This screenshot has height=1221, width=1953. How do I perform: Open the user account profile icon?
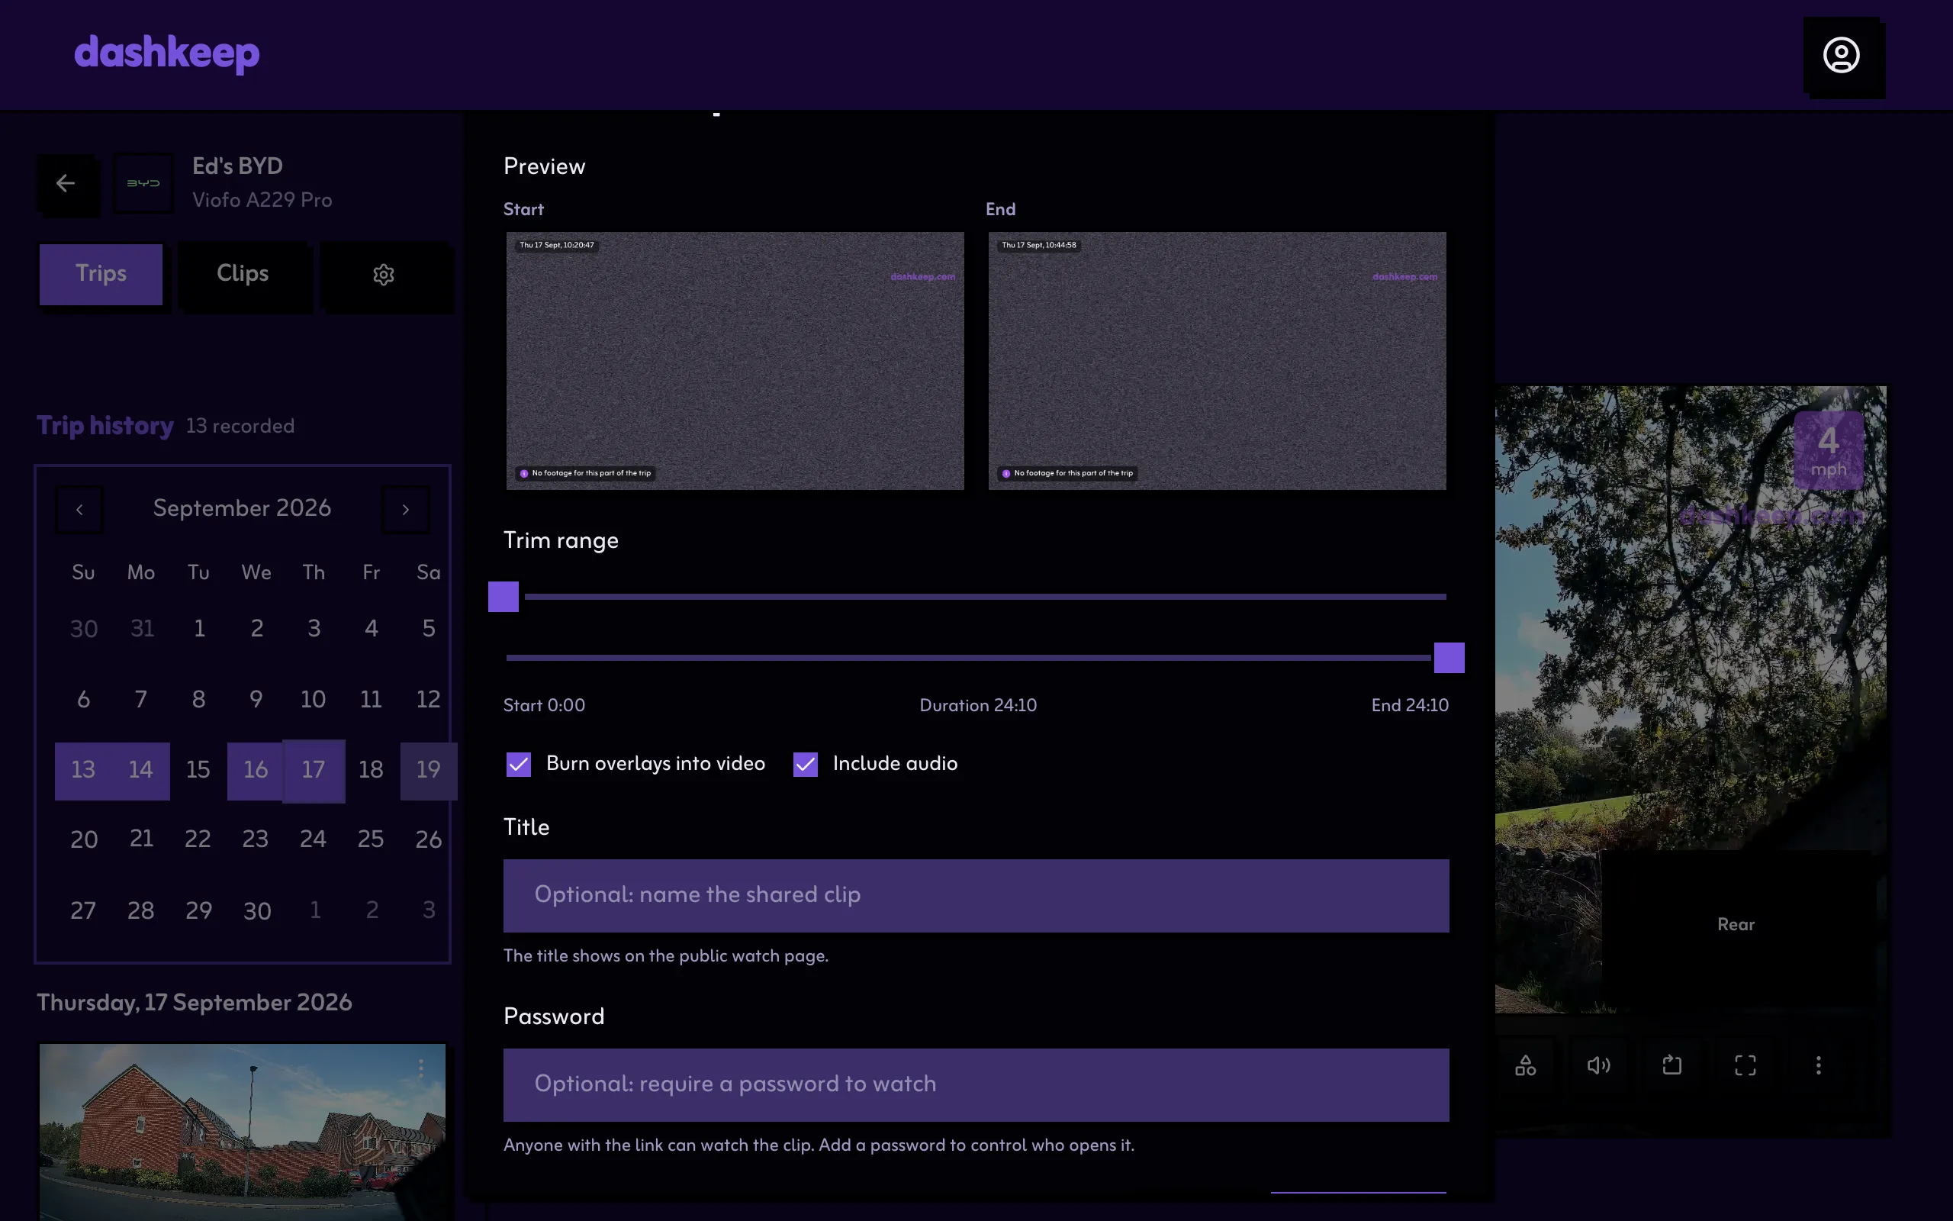pos(1841,55)
